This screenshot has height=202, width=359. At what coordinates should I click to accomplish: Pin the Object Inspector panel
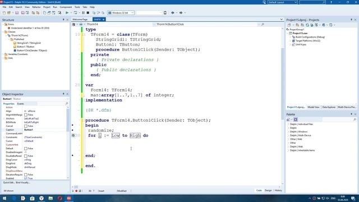[x=63, y=94]
